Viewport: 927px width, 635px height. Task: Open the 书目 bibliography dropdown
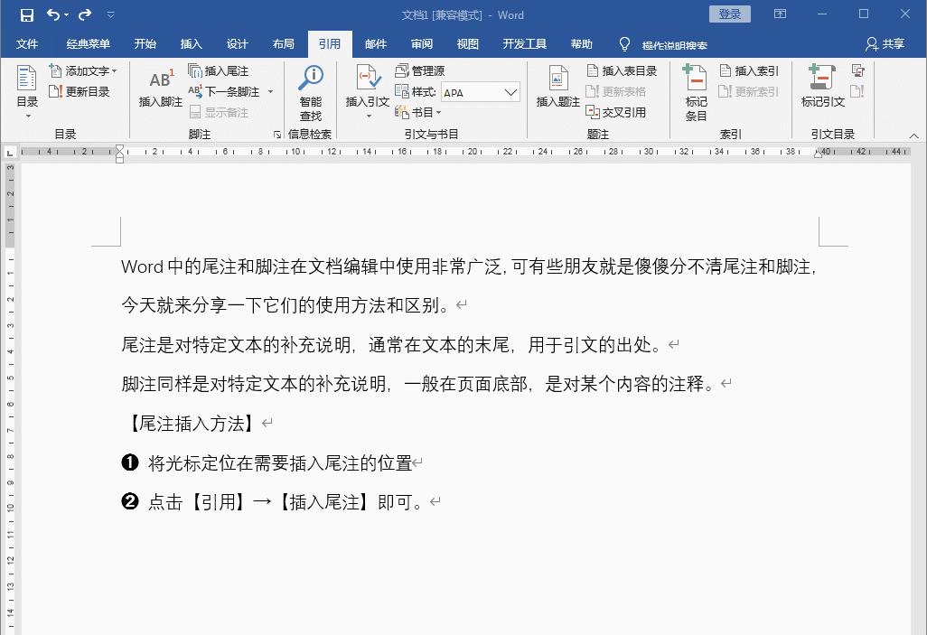pos(418,112)
